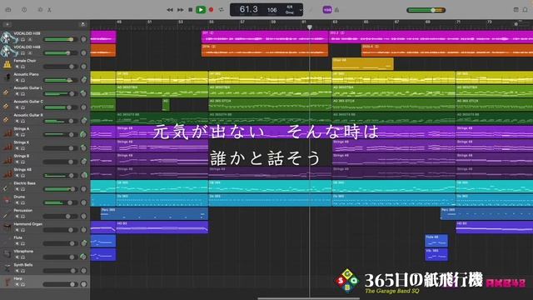Turn the Acoustic Piano pan knob
Image resolution: width=533 pixels, height=300 pixels.
83,80
